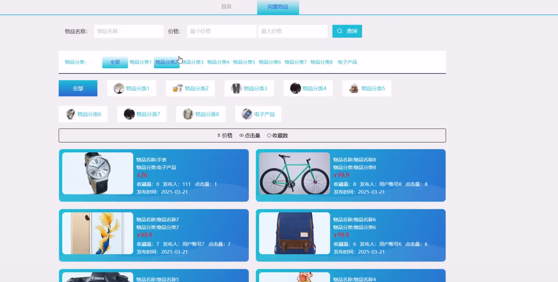This screenshot has height=282, width=558.
Task: Select 物品分类5 text filter link
Action: click(244, 62)
